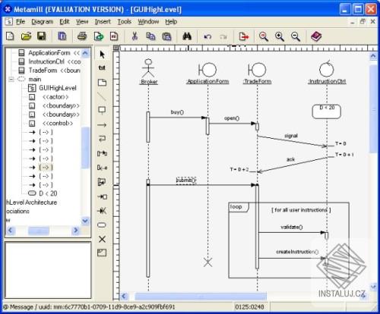The width and height of the screenshot is (380, 314).
Task: Select the <<control>> tree item
Action: coord(58,124)
